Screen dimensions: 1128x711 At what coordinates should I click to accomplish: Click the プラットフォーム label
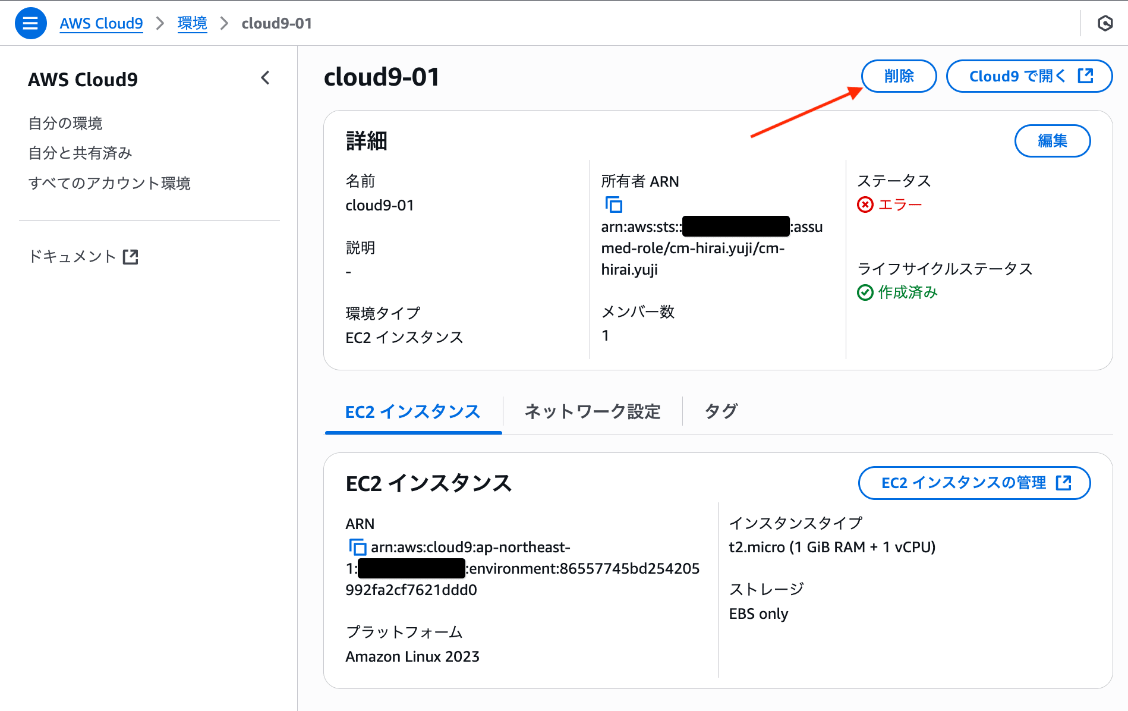point(404,632)
